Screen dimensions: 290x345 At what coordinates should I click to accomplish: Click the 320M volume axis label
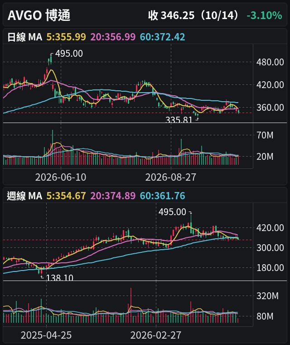[267, 296]
